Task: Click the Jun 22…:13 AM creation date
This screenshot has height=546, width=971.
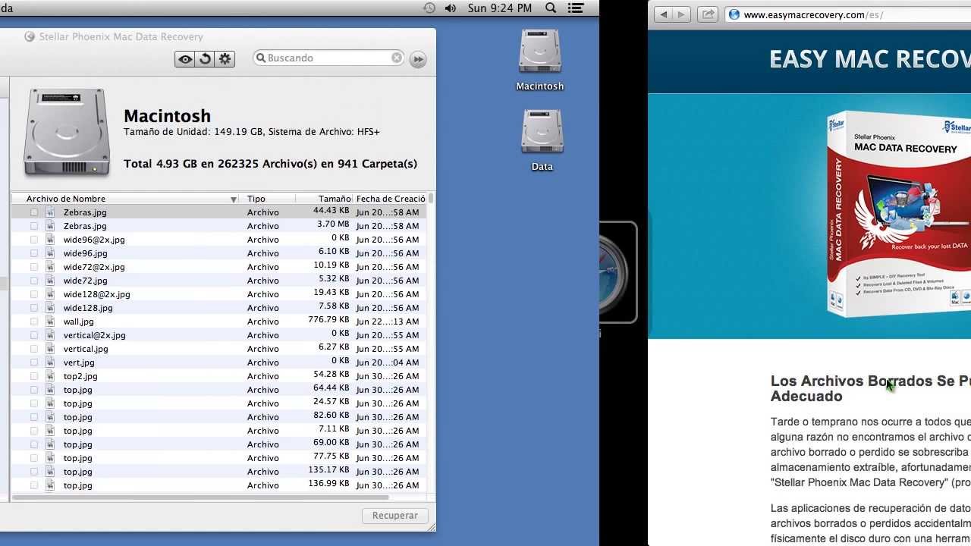Action: 388,322
